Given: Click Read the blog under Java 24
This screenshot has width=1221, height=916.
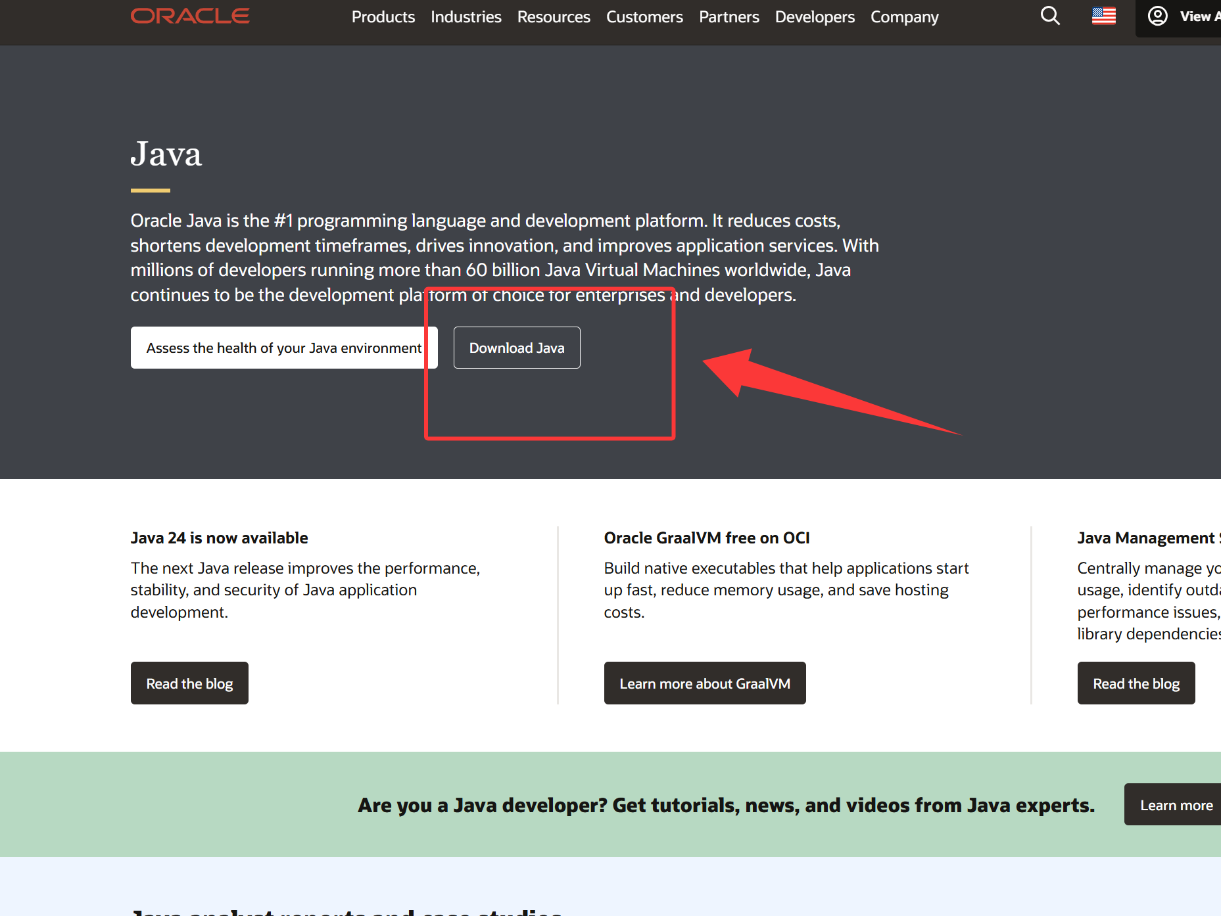Looking at the screenshot, I should pos(189,683).
